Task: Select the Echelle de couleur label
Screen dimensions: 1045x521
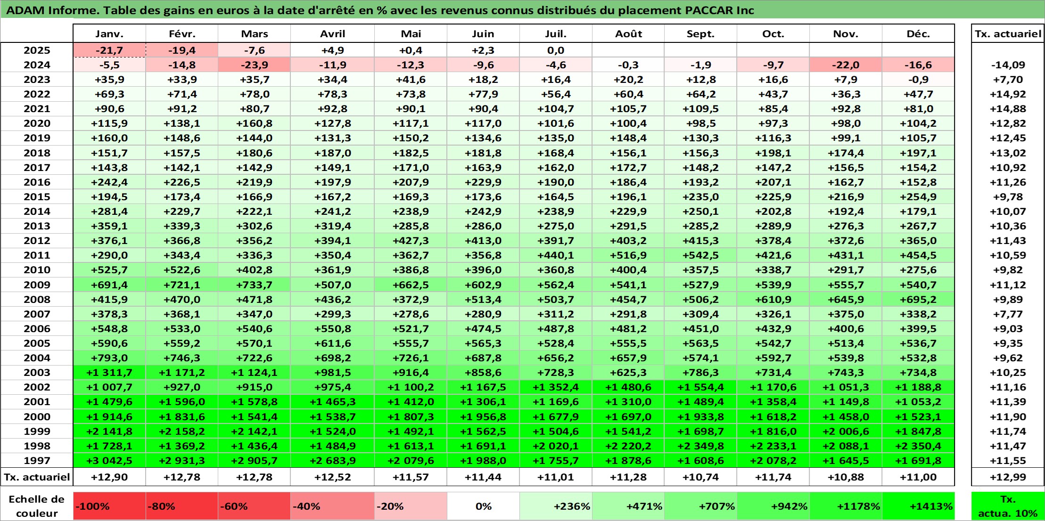Action: pos(37,506)
